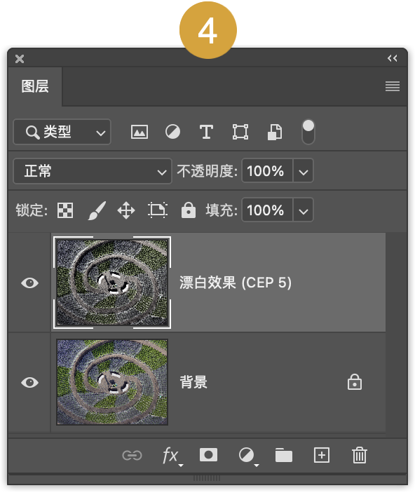
Task: Lock image pixels brush icon
Action: pyautogui.click(x=97, y=210)
